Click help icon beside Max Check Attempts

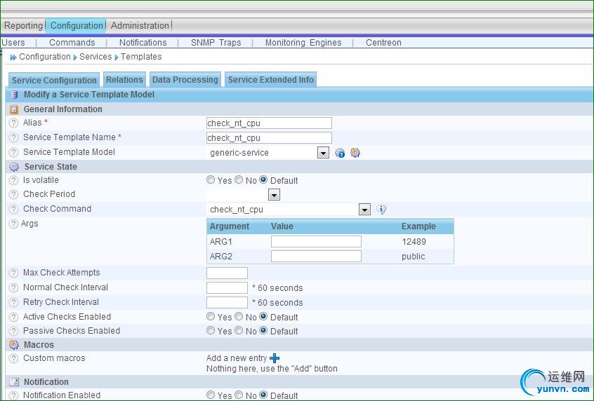pos(13,273)
